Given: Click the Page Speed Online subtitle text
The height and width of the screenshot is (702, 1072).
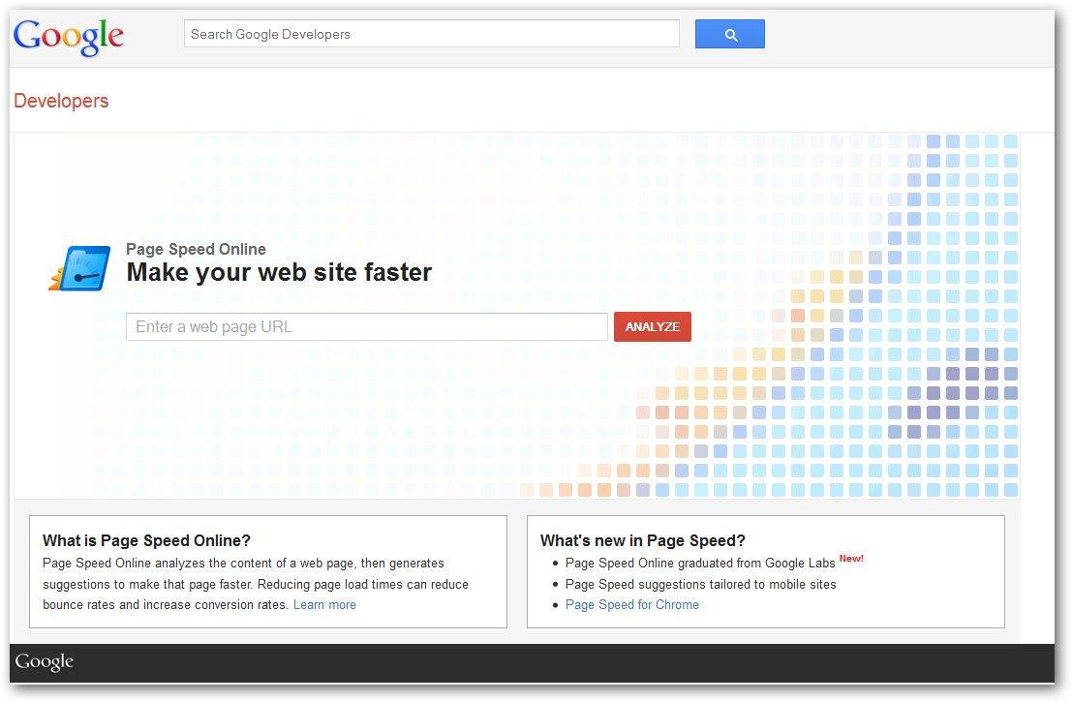Looking at the screenshot, I should coord(196,249).
